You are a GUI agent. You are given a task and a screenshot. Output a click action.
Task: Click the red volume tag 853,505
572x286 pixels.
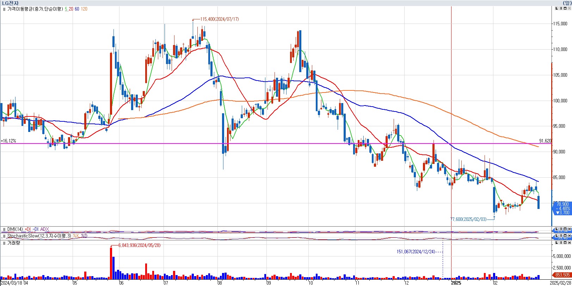pyautogui.click(x=561, y=275)
